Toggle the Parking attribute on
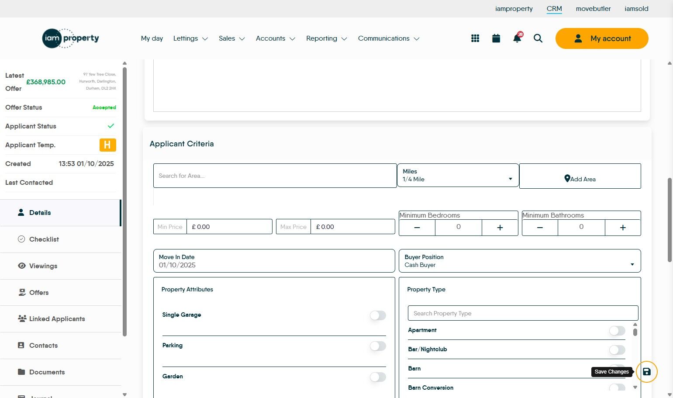Image resolution: width=673 pixels, height=398 pixels. pyautogui.click(x=378, y=346)
